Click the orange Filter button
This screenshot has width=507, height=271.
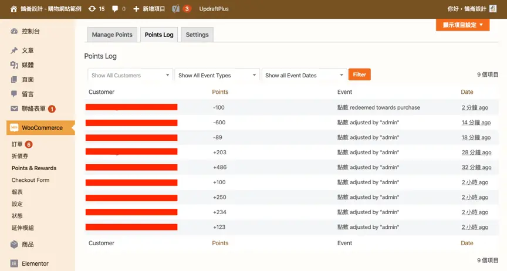(x=359, y=74)
